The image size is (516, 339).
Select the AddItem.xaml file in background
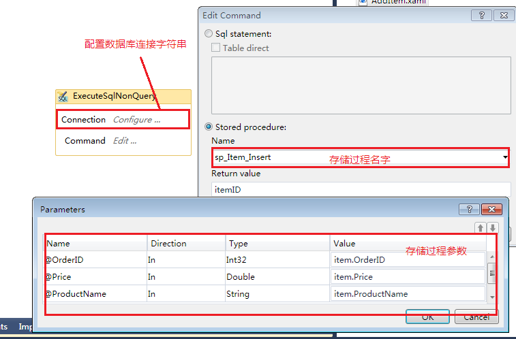(398, 2)
